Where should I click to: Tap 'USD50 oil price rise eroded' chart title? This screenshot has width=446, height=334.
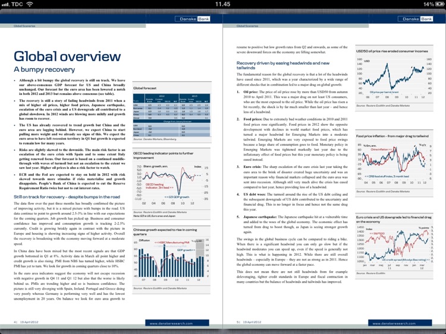pyautogui.click(x=392, y=51)
